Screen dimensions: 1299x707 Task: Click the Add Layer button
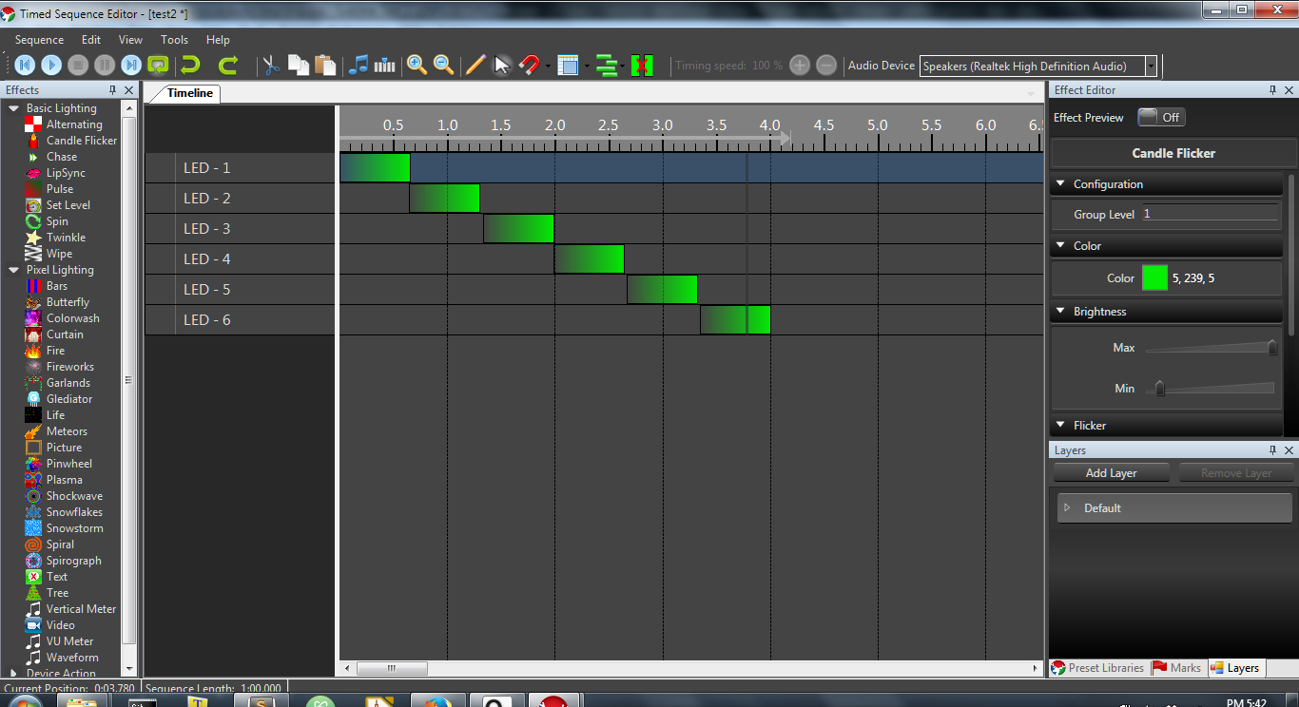pos(1111,473)
